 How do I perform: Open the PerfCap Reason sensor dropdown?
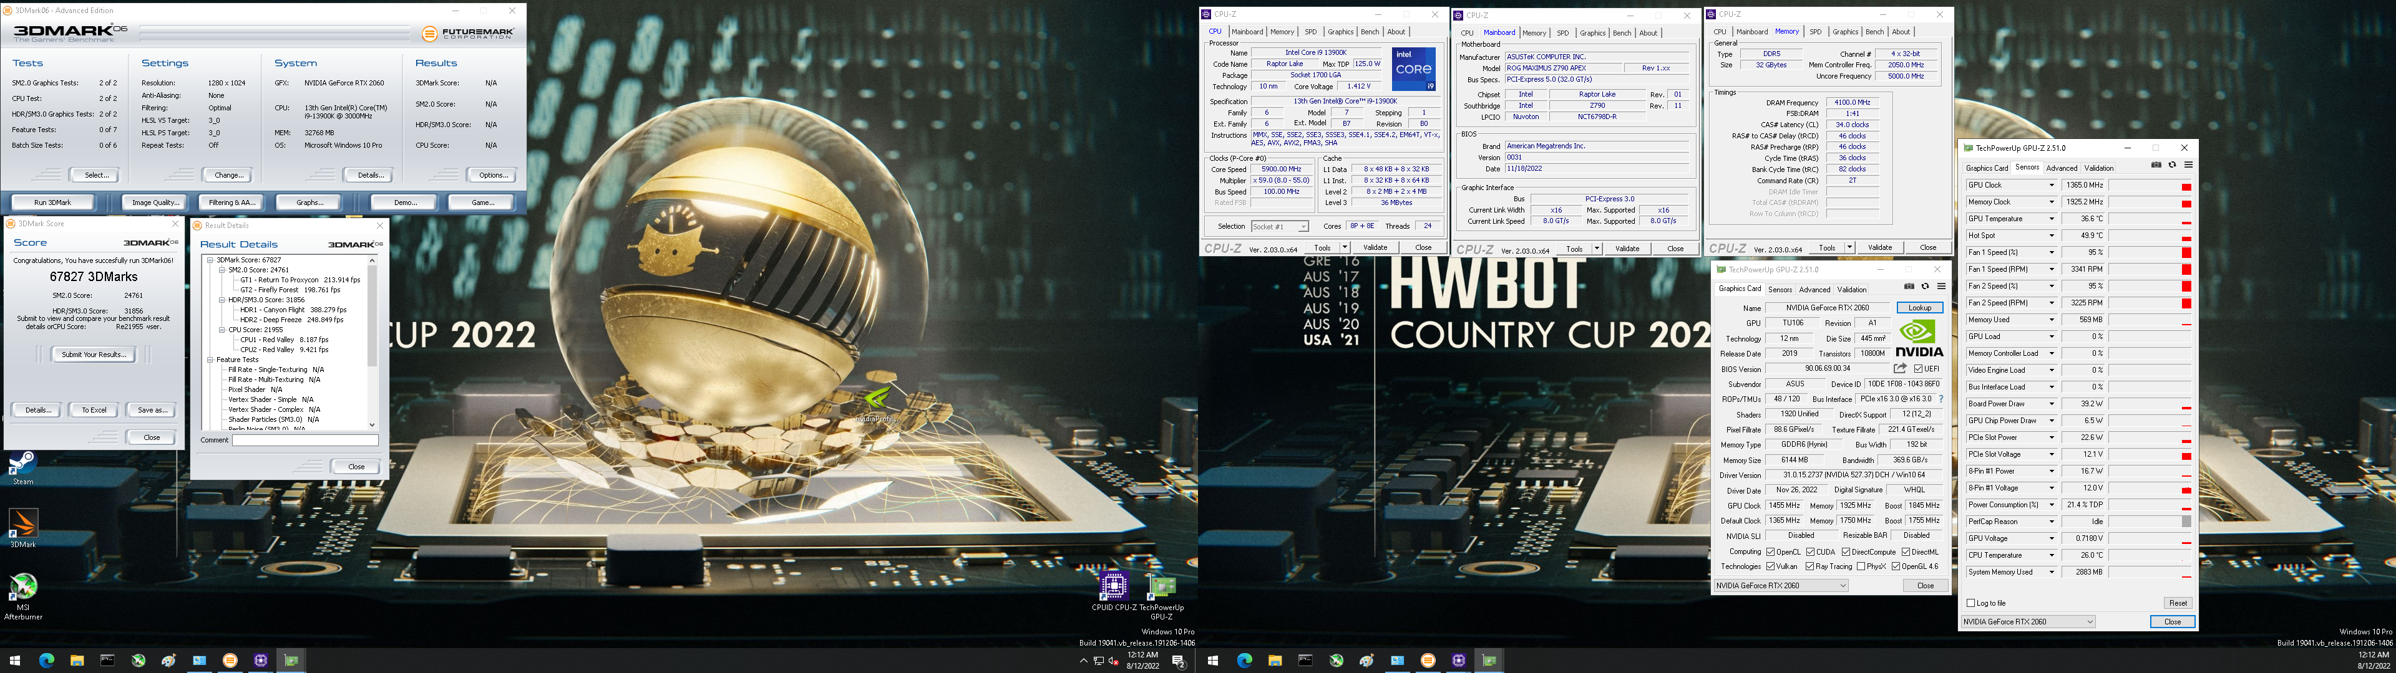[2052, 522]
